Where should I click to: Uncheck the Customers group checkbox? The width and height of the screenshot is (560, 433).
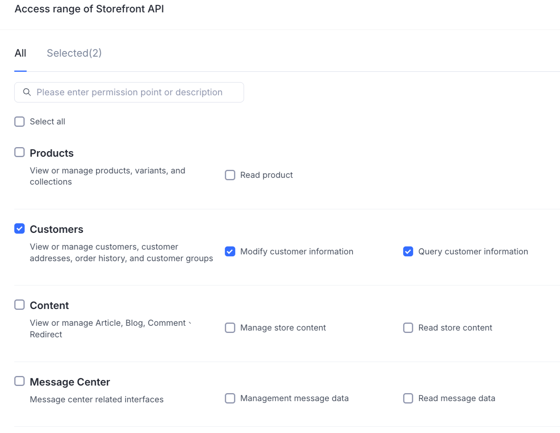point(20,228)
